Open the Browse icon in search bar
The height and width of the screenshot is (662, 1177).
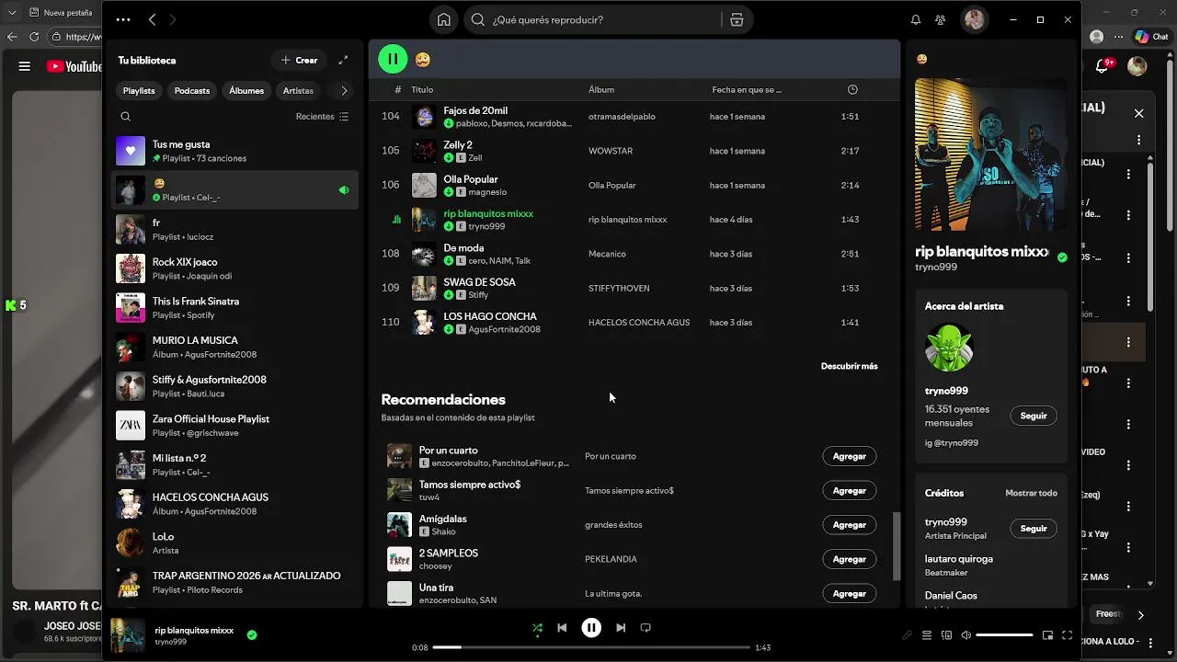click(737, 19)
